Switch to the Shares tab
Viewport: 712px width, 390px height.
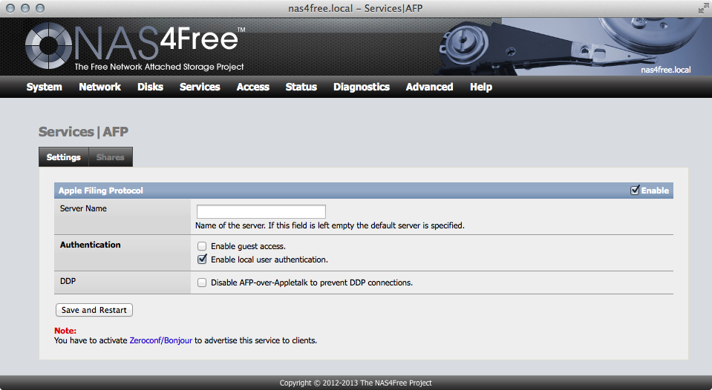pyautogui.click(x=111, y=157)
